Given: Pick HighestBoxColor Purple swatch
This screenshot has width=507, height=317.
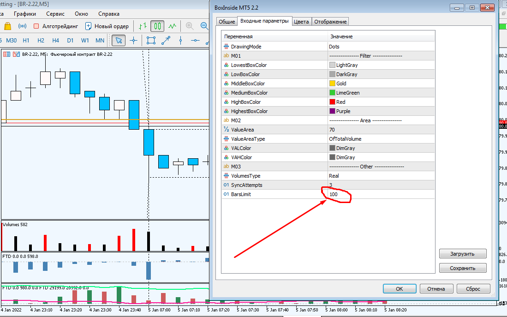Looking at the screenshot, I should click(332, 111).
